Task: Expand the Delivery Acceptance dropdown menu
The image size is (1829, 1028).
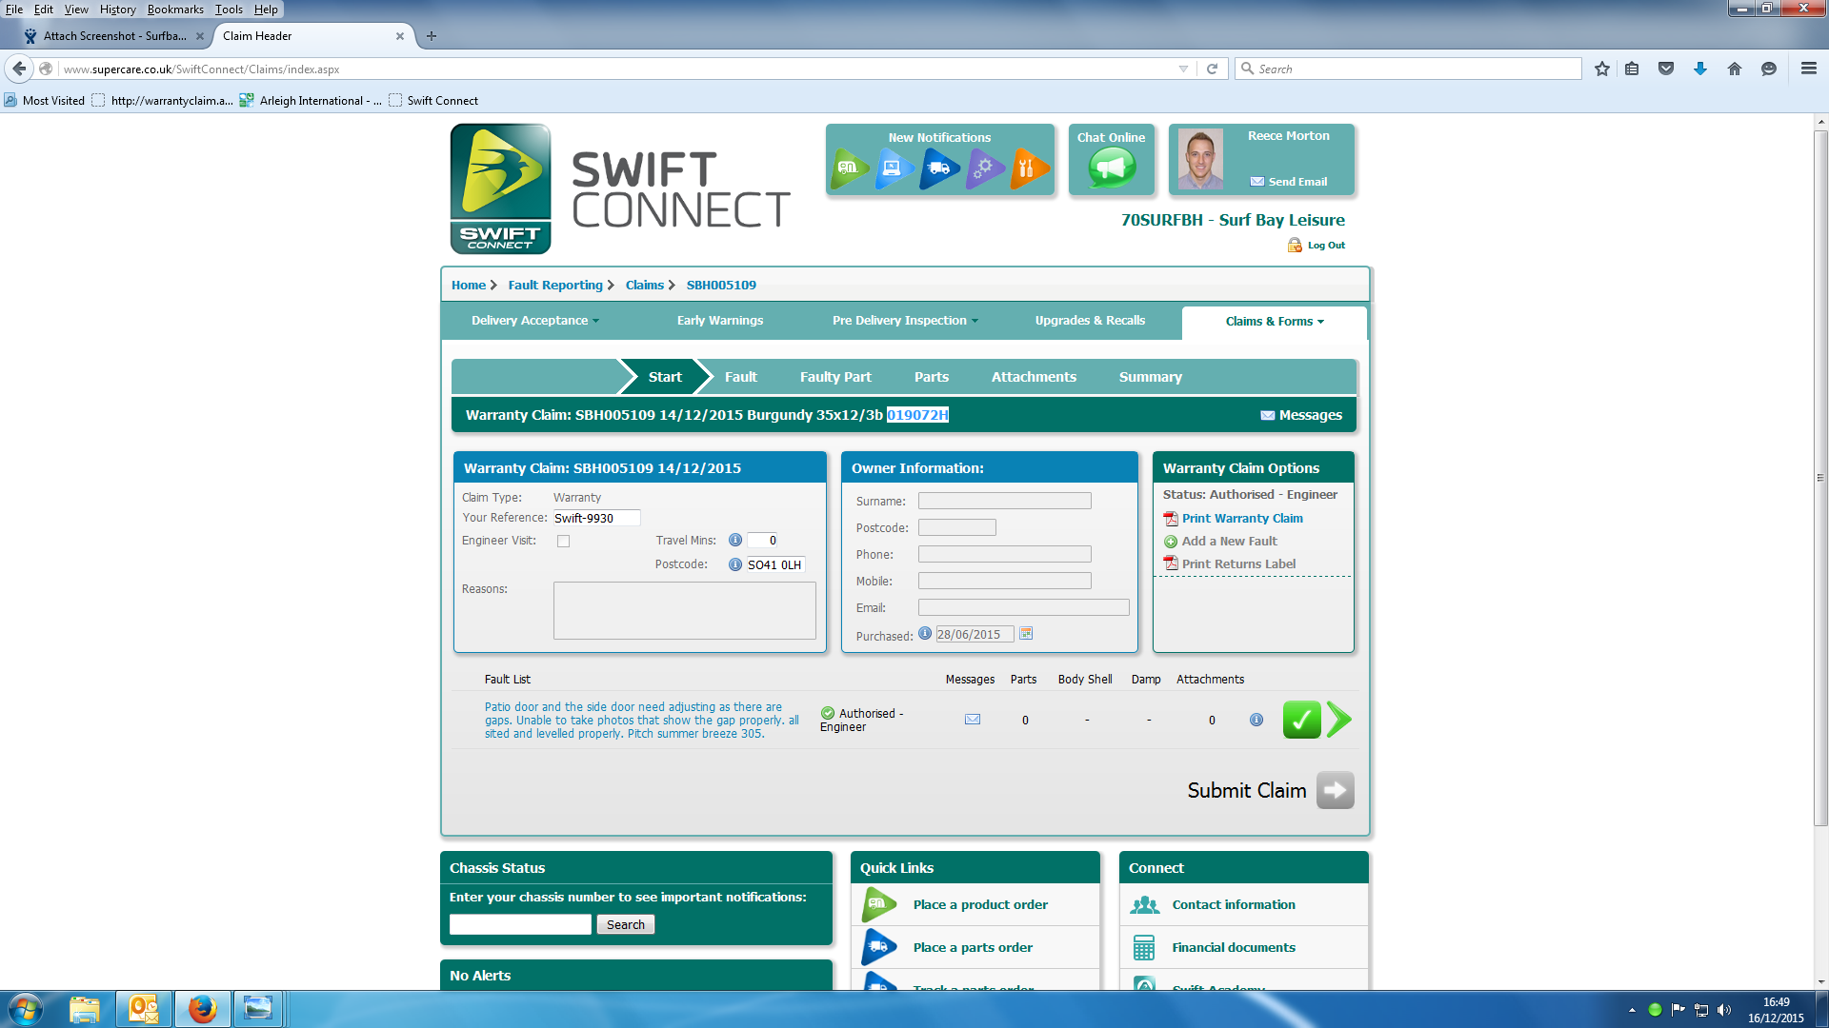Action: tap(534, 321)
